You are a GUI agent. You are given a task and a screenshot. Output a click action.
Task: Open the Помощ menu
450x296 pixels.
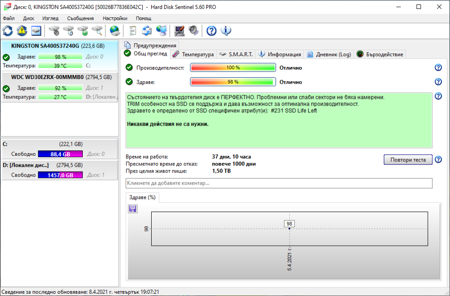point(144,18)
